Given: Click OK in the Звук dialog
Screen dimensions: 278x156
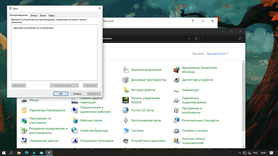Looking at the screenshot, I should pyautogui.click(x=60, y=94).
